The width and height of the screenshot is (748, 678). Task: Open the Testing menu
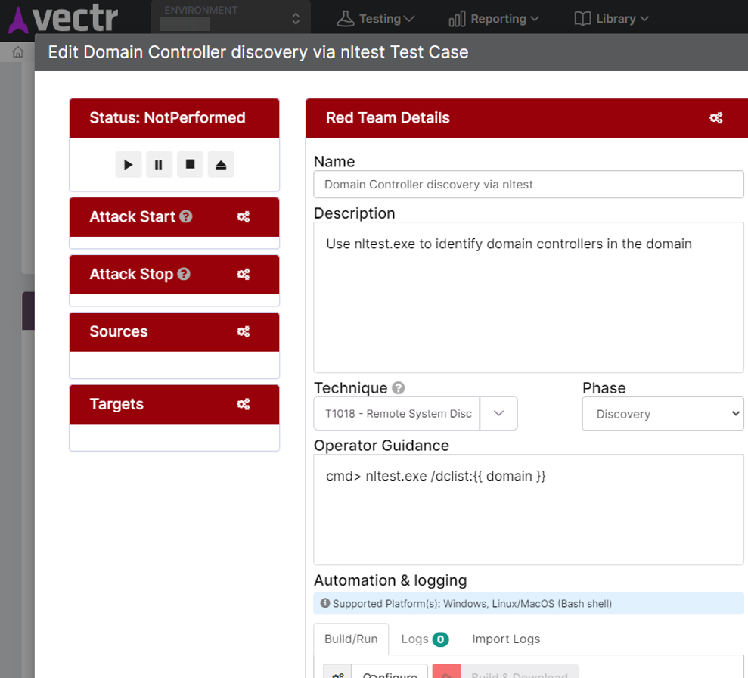[x=375, y=19]
